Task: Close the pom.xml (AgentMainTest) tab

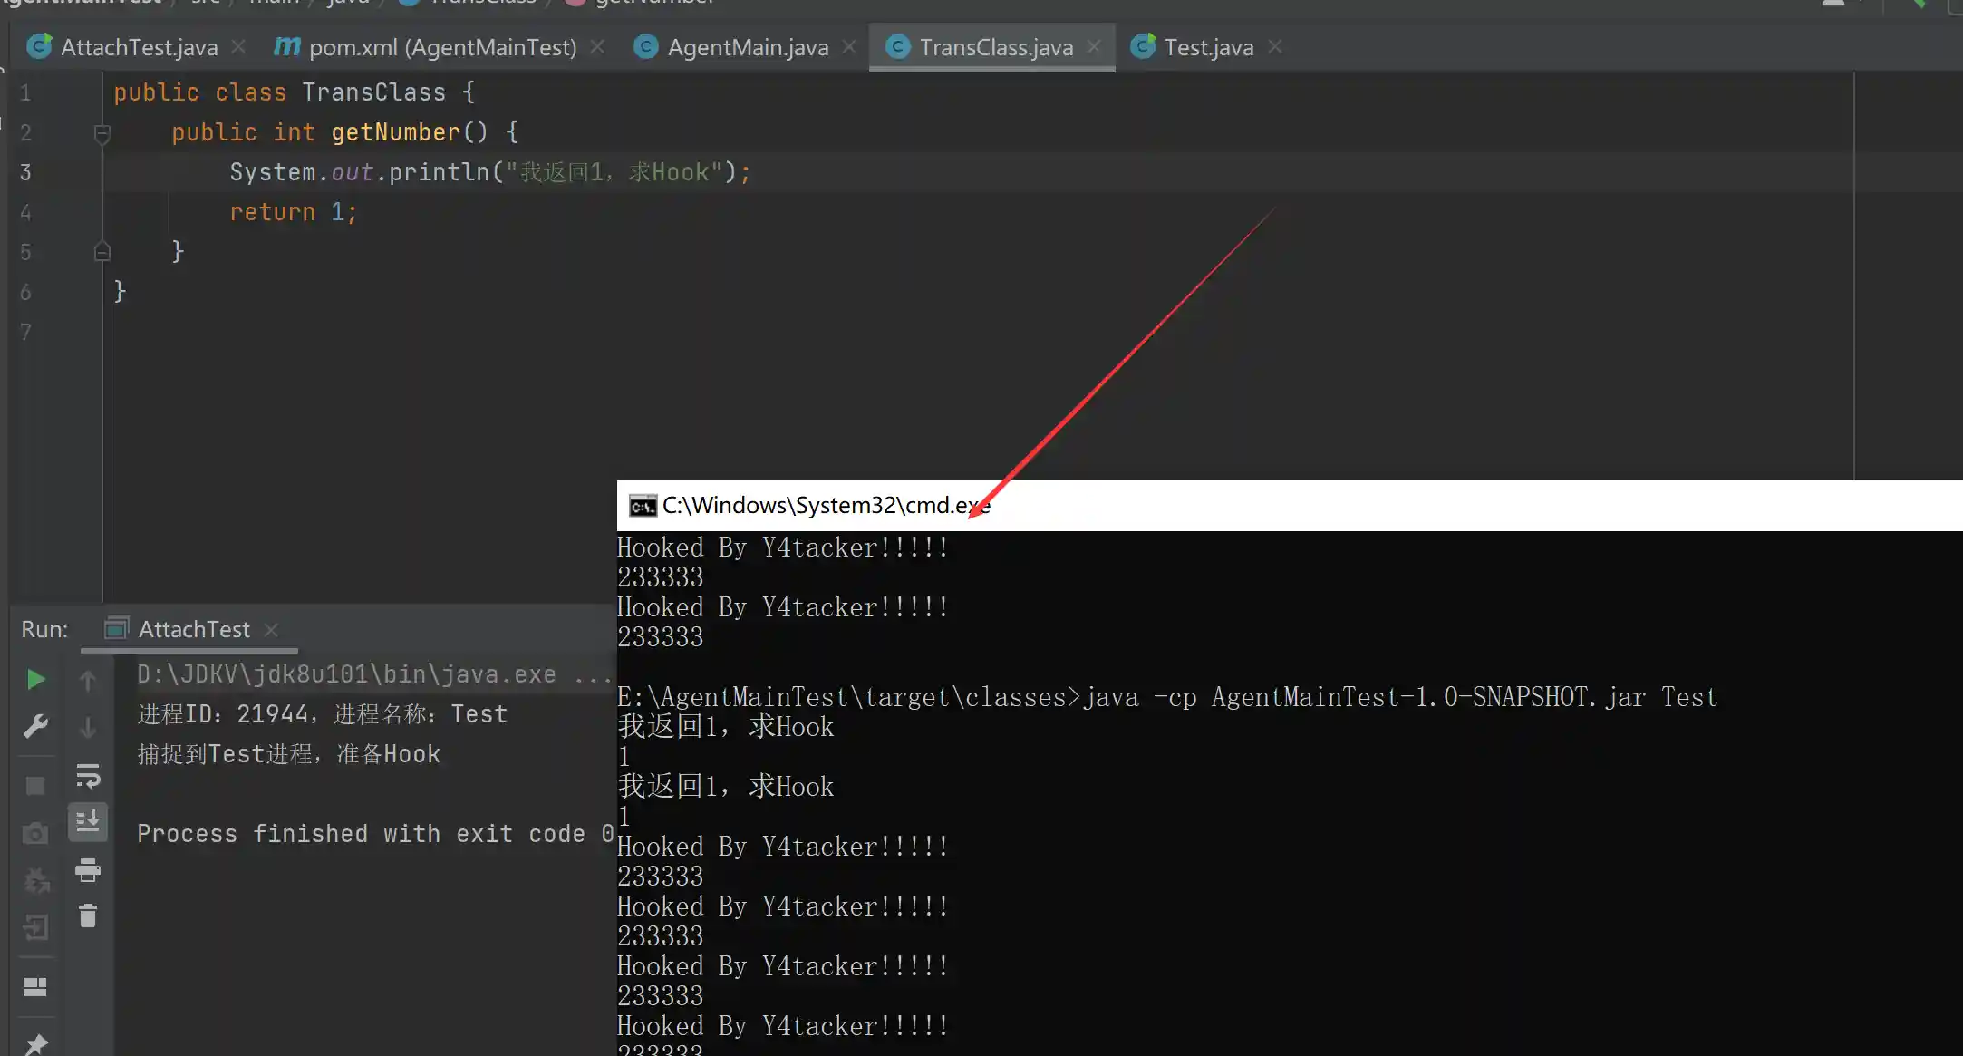Action: coord(597,46)
